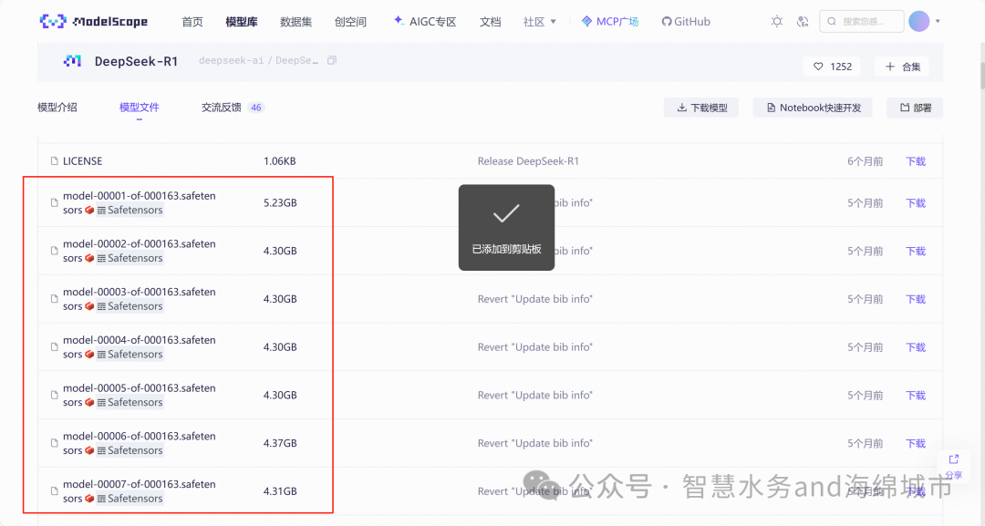
Task: Expand the avatar dropdown arrow
Action: pyautogui.click(x=938, y=21)
